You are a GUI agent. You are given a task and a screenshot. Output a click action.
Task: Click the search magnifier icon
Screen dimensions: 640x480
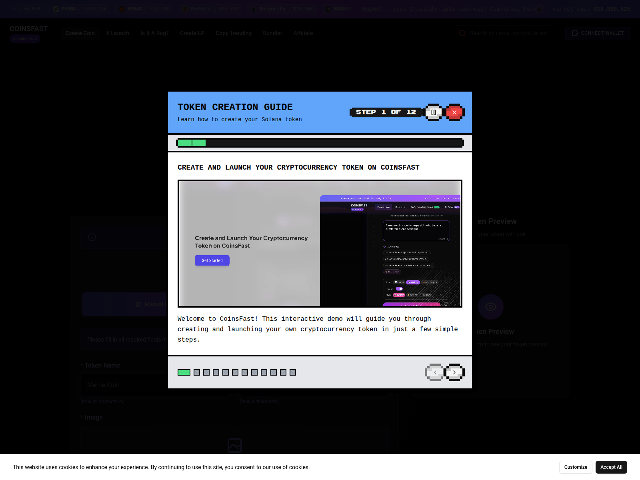tap(462, 33)
